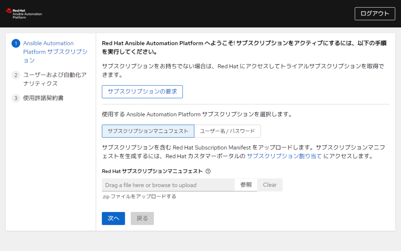Select the step 1 number circle
The height and width of the screenshot is (251, 401).
(x=16, y=43)
